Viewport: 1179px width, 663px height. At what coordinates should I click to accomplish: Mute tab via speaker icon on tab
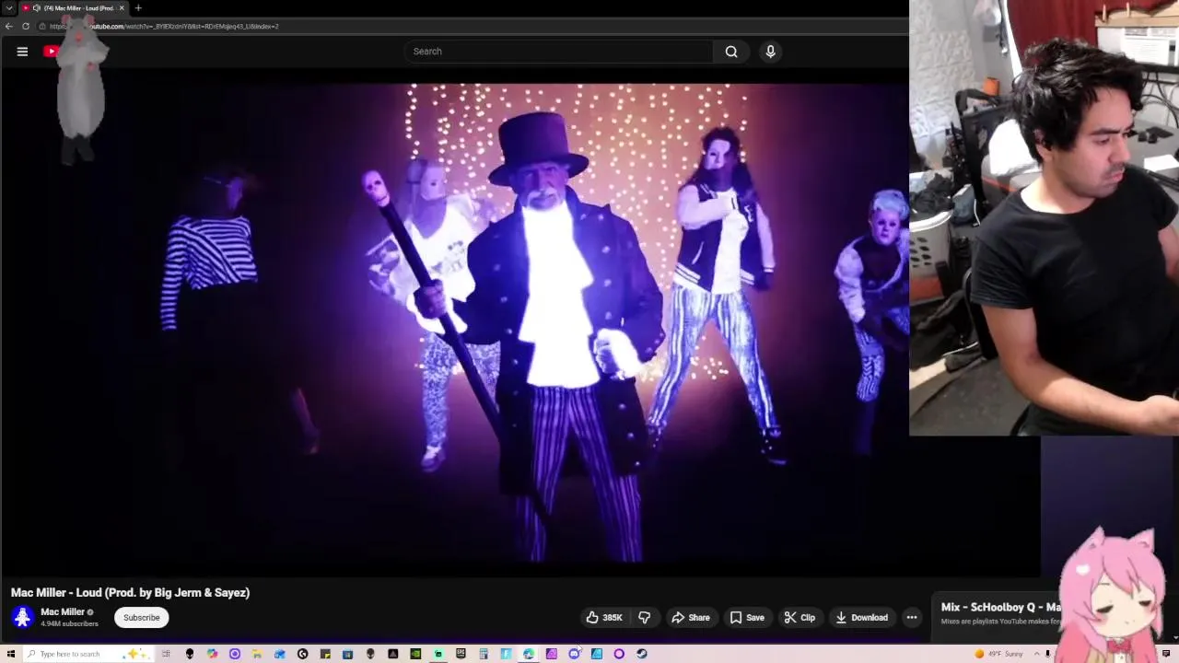(37, 8)
